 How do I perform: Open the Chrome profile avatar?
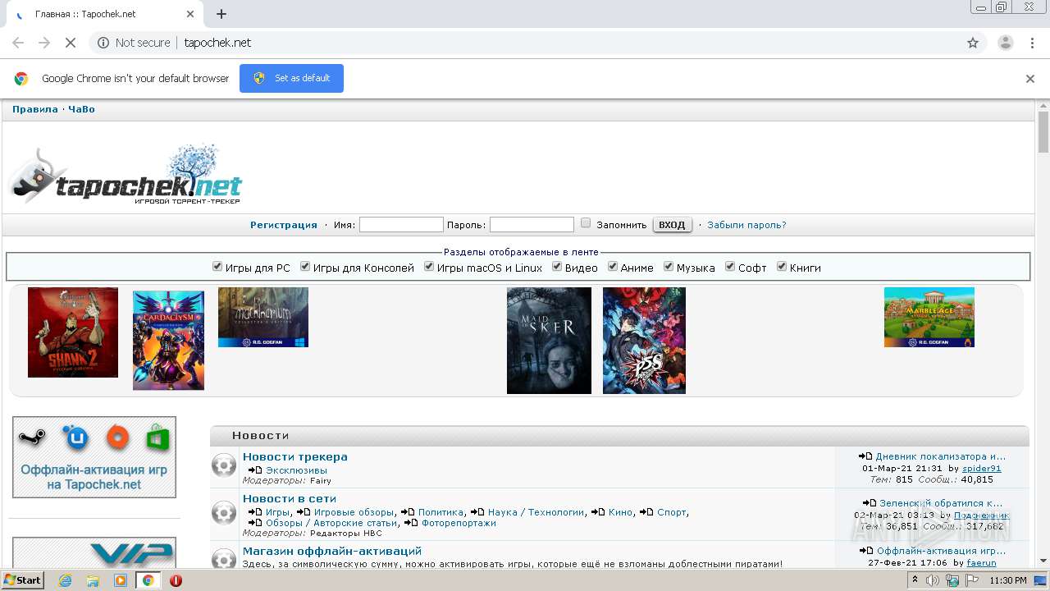click(x=1006, y=43)
